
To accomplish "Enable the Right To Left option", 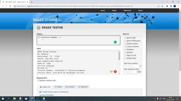I will pos(125,55).
